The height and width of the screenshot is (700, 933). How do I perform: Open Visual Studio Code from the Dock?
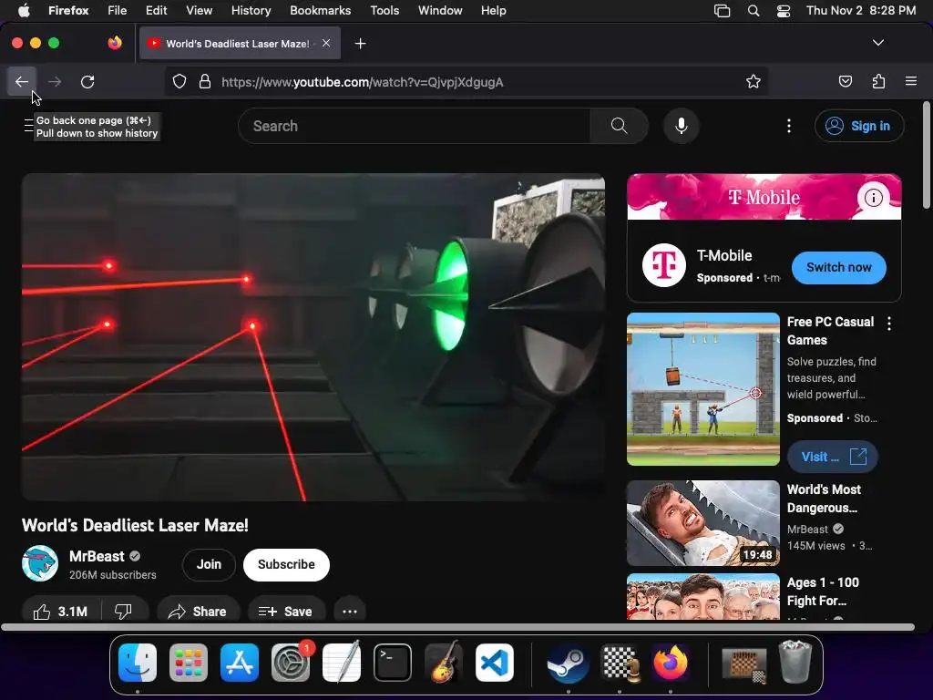[x=495, y=663]
